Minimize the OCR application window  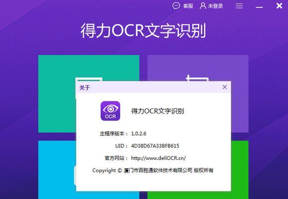pos(259,7)
